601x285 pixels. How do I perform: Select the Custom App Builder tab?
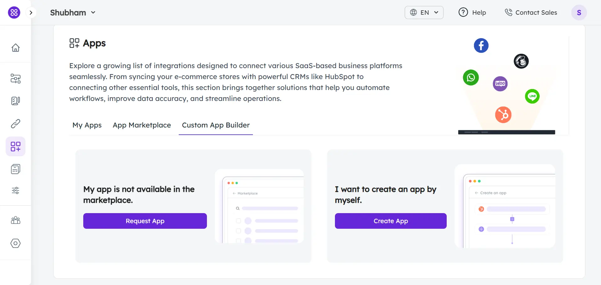(x=216, y=125)
